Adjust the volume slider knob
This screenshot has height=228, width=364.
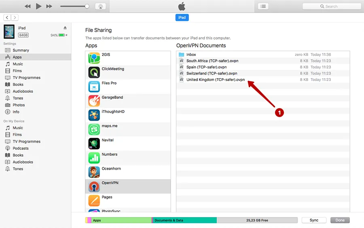87,6
